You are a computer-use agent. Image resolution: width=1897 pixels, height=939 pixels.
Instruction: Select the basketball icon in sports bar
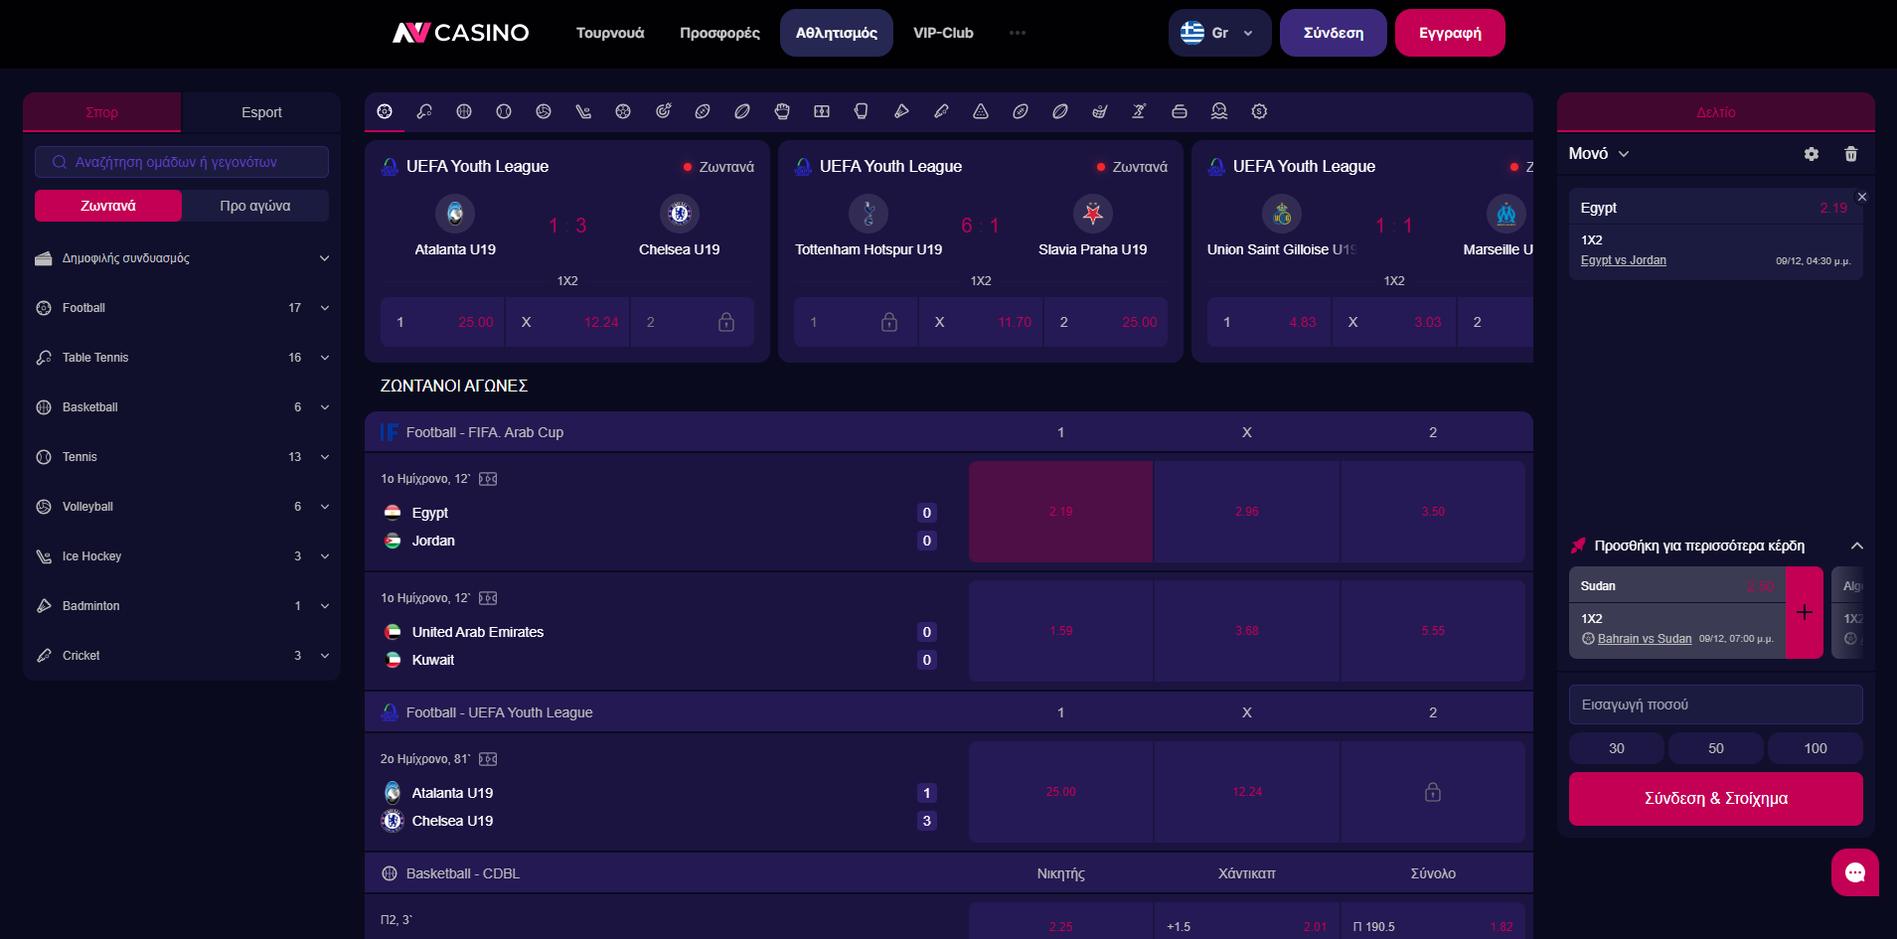[x=464, y=111]
